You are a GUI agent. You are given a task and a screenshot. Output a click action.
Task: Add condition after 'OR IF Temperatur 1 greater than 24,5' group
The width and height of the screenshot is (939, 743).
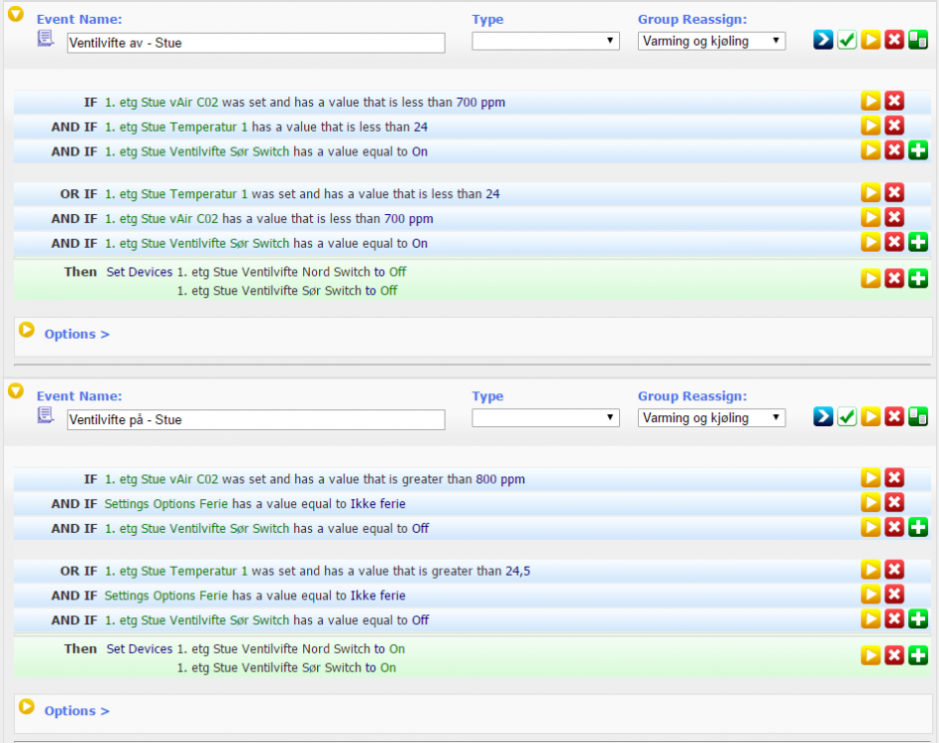918,619
